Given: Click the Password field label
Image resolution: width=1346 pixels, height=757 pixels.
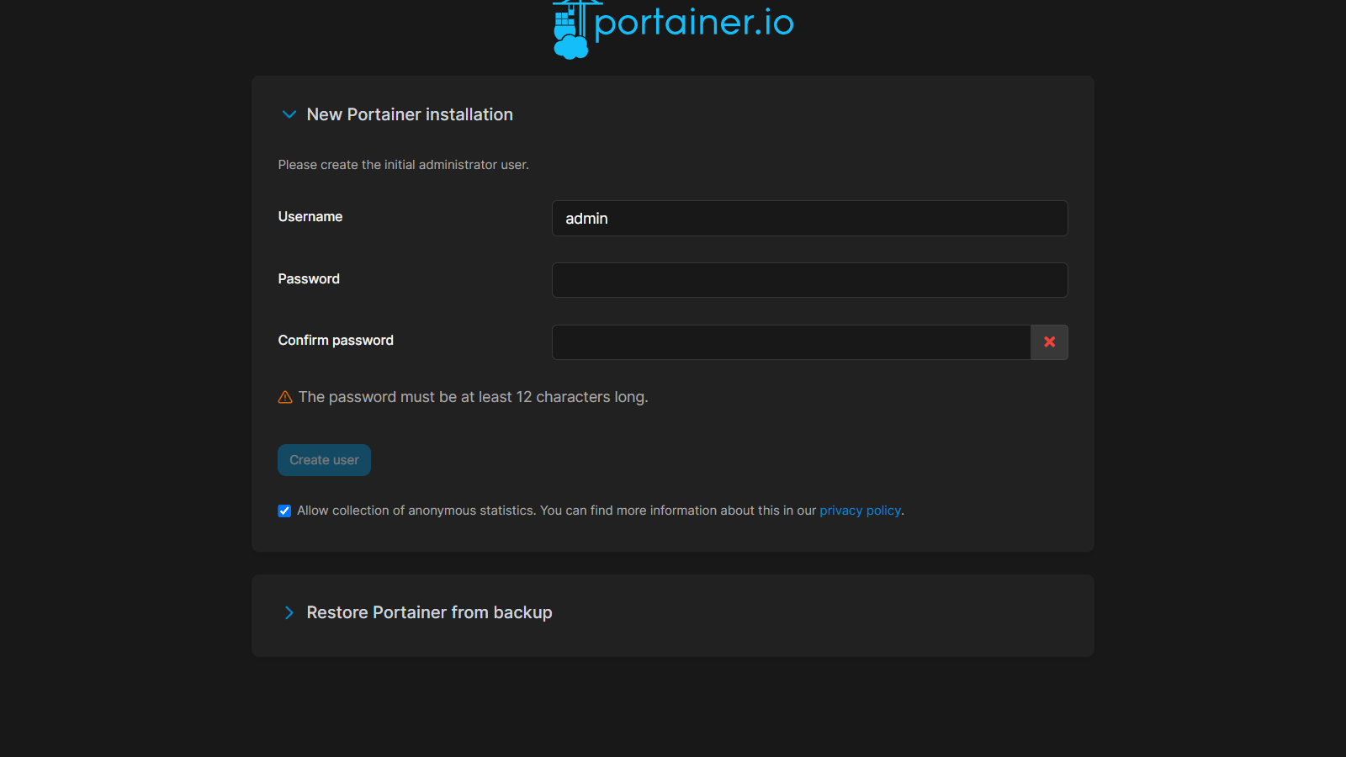Looking at the screenshot, I should point(309,279).
